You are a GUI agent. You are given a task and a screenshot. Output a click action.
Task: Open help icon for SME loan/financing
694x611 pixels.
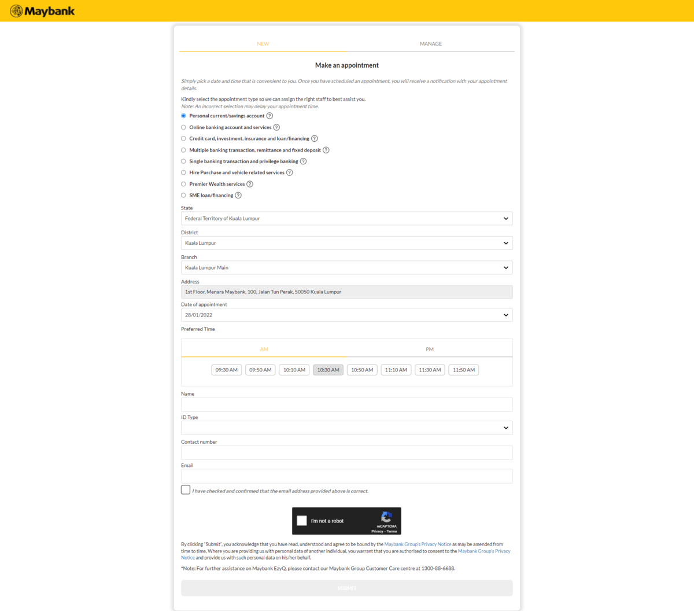pyautogui.click(x=238, y=195)
